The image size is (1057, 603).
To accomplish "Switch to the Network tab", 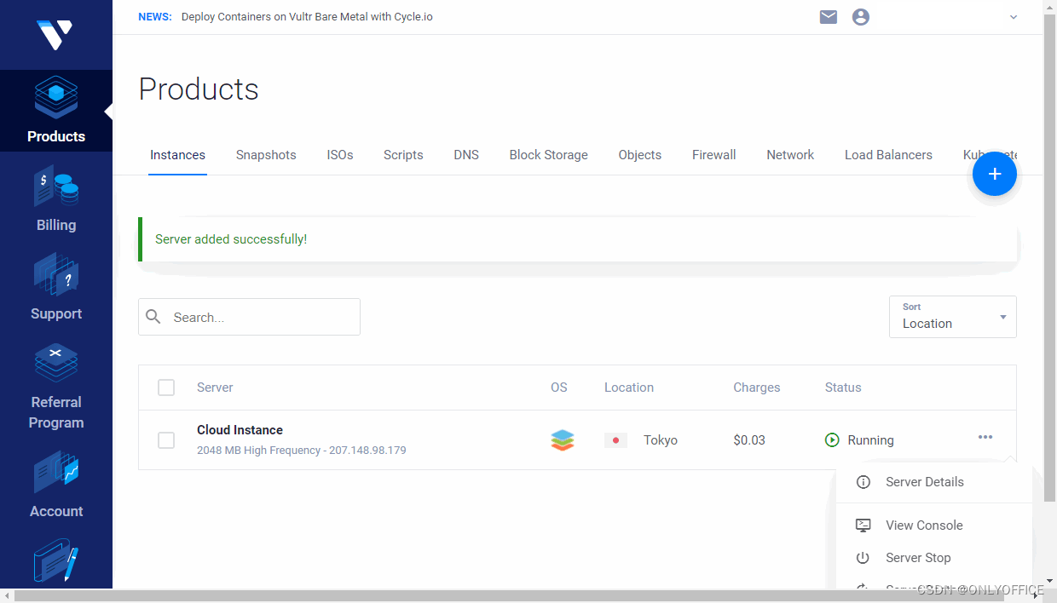I will pyautogui.click(x=790, y=155).
